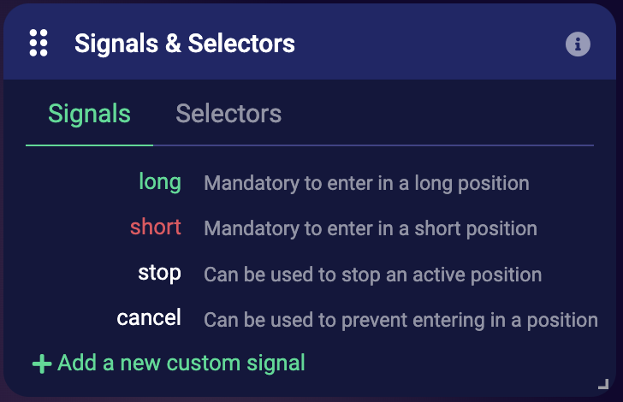Click the prevent entering in a position description
The image size is (623, 402).
(x=400, y=321)
